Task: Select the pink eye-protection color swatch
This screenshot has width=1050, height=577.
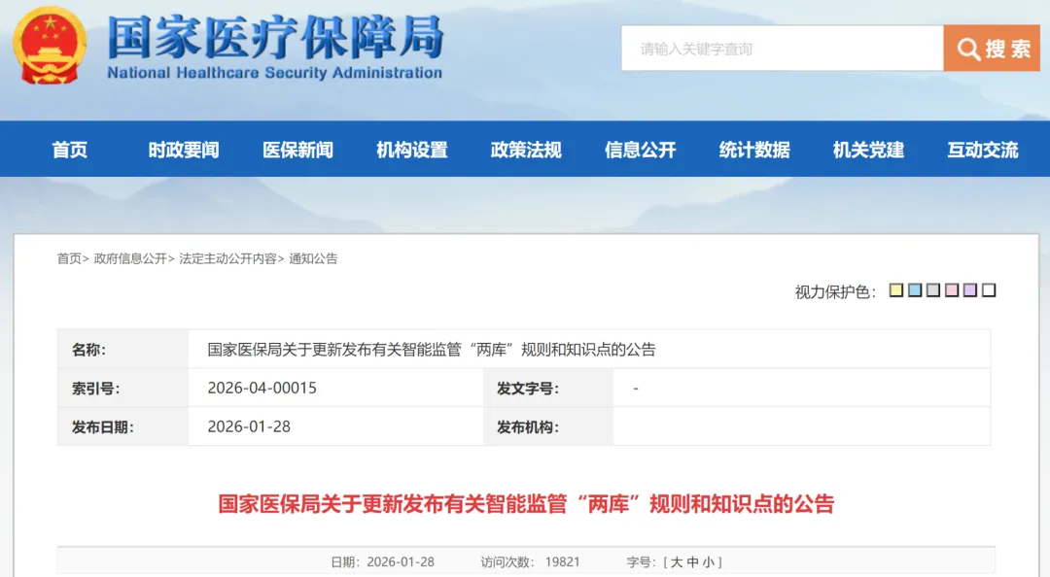Action: [x=952, y=290]
